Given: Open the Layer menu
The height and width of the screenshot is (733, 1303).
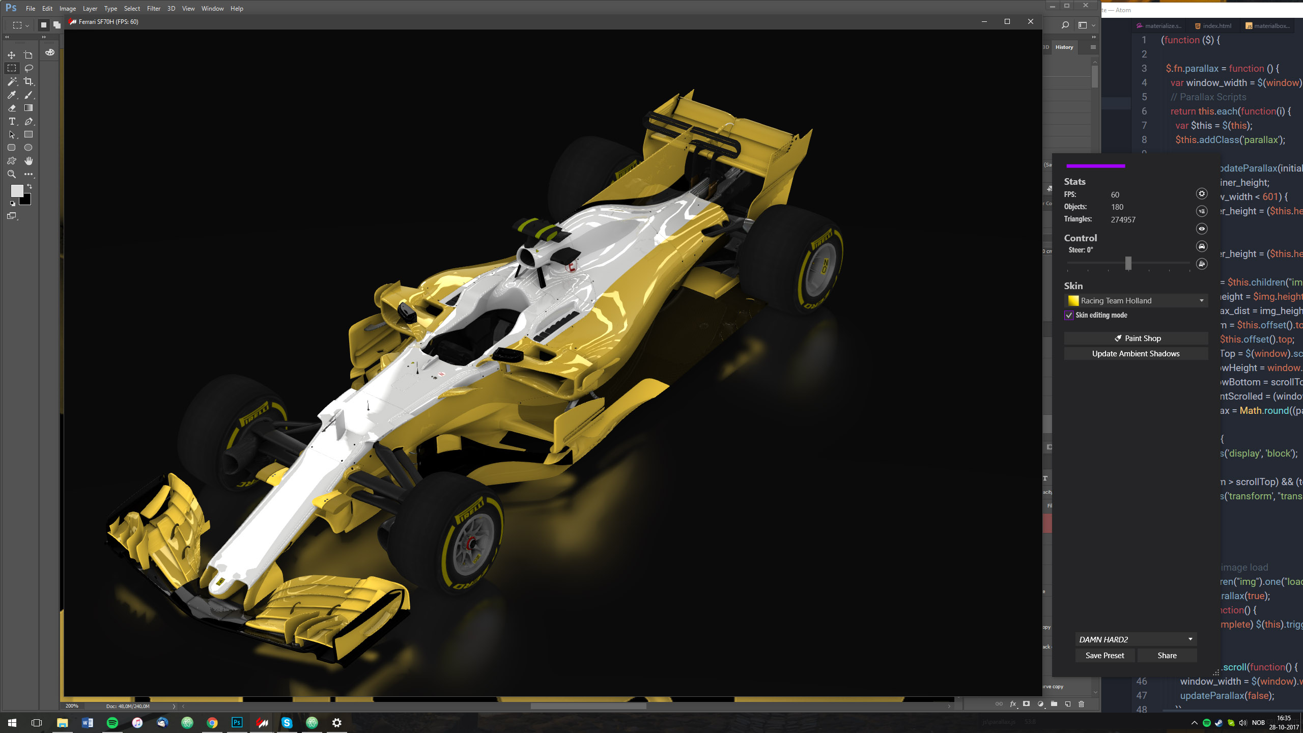Looking at the screenshot, I should pos(90,9).
